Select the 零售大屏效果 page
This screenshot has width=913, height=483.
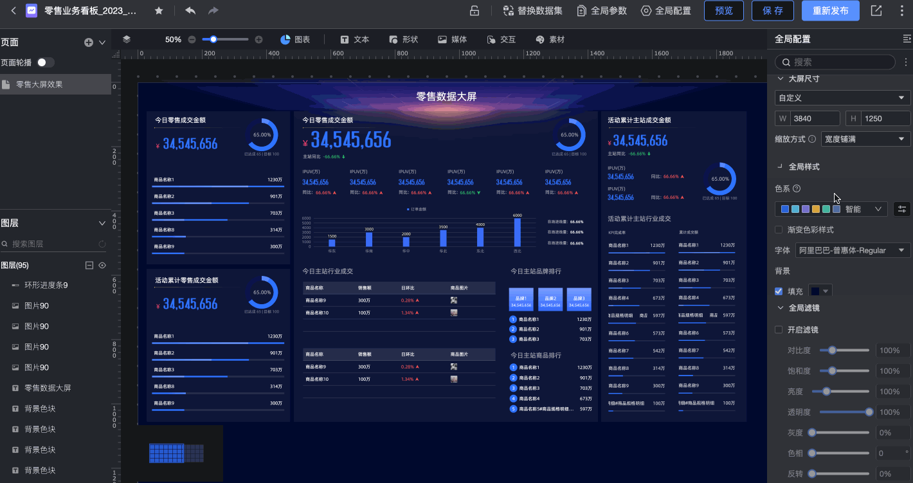tap(55, 84)
